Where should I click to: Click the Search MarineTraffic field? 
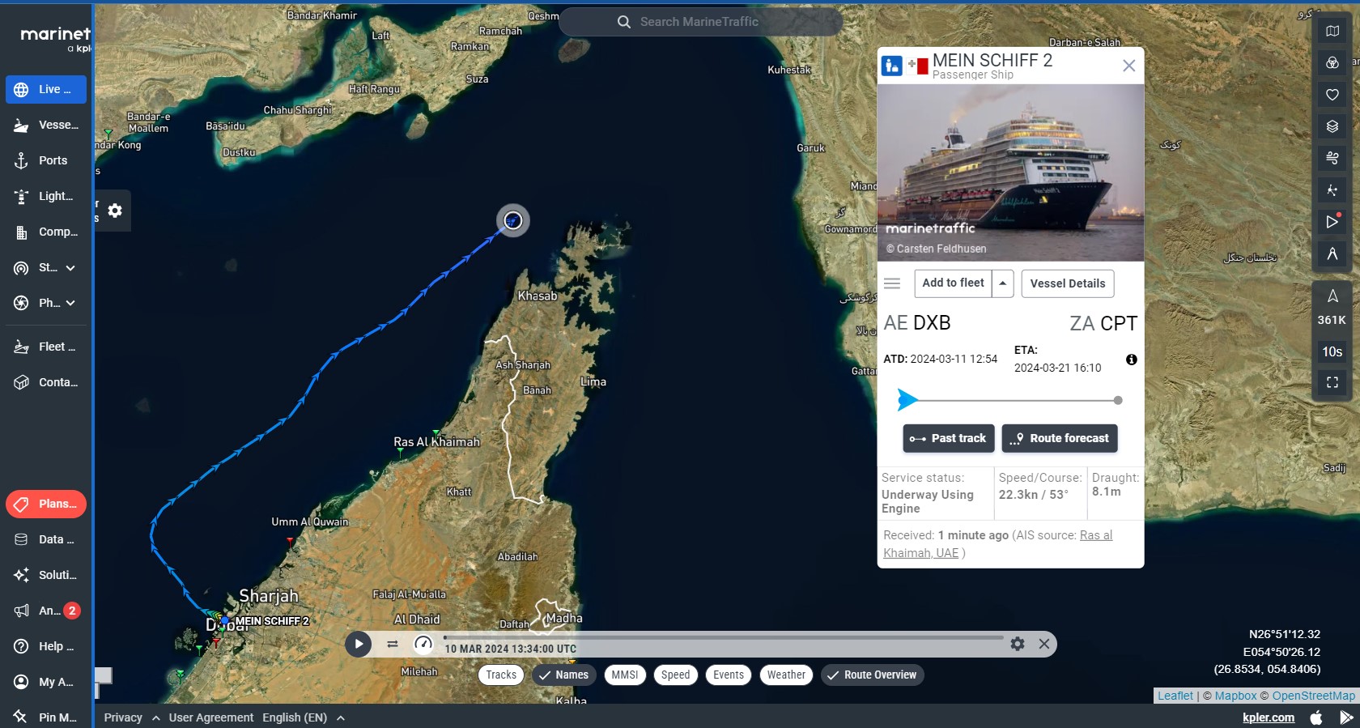point(701,22)
